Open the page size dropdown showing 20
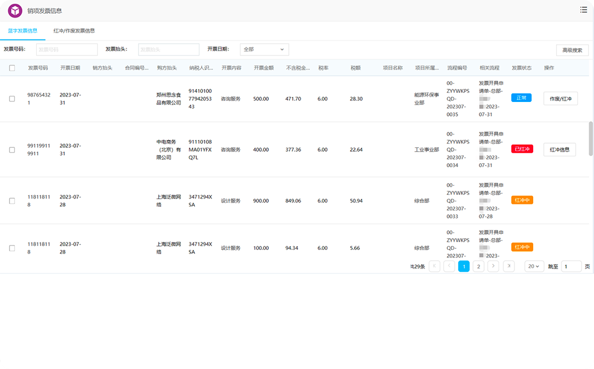594x369 pixels. [x=534, y=266]
